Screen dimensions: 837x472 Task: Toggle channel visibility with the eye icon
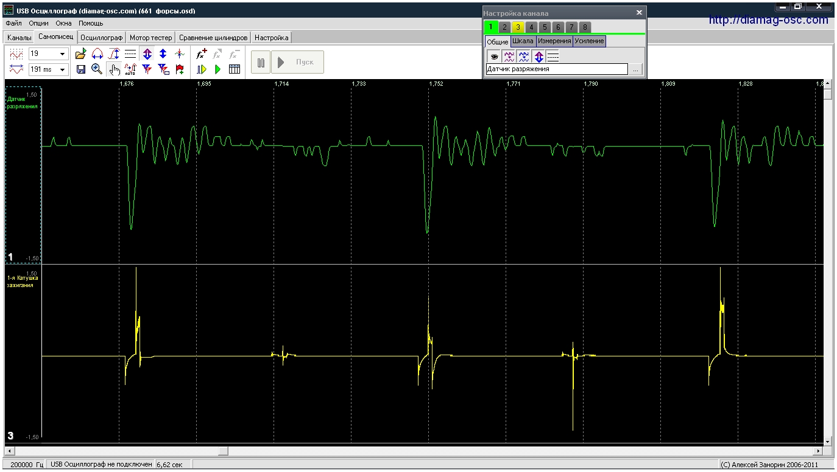[493, 57]
